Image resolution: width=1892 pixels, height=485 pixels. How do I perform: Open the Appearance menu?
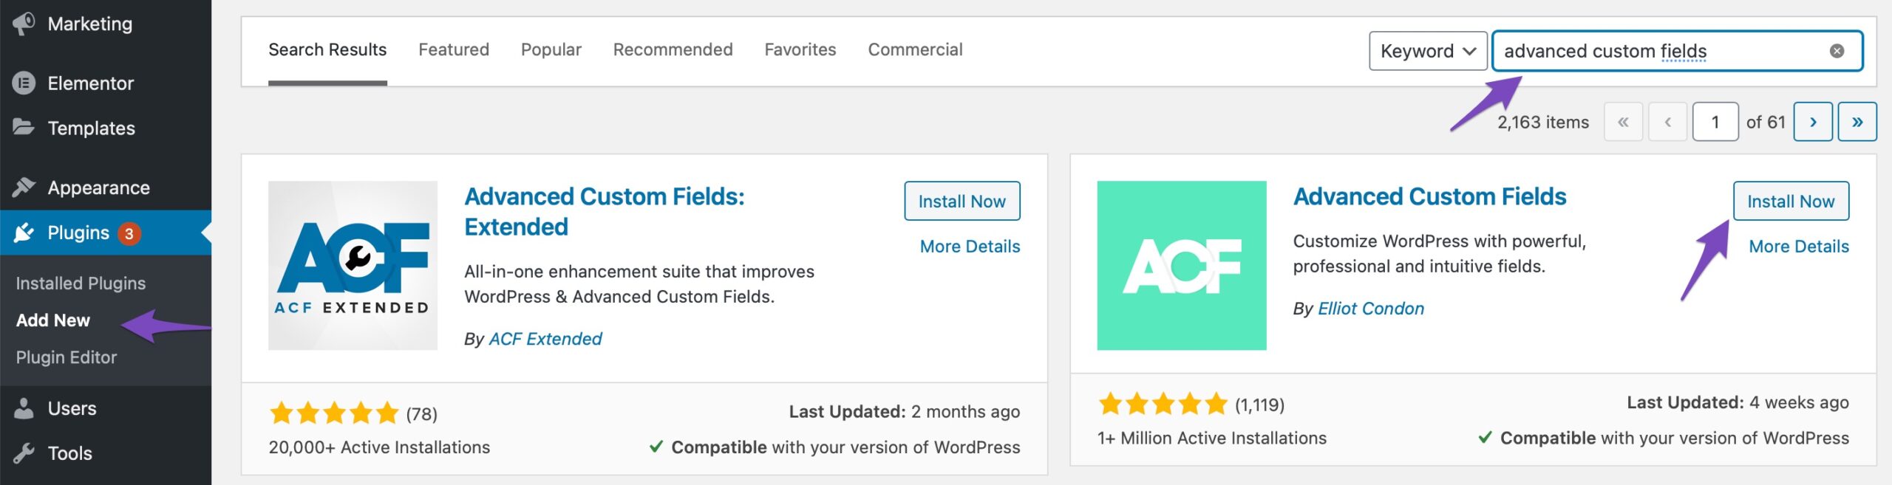coord(106,188)
